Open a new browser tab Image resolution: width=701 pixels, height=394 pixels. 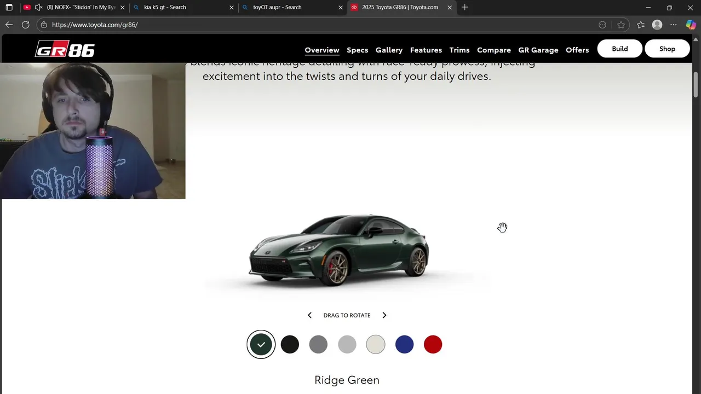[465, 7]
